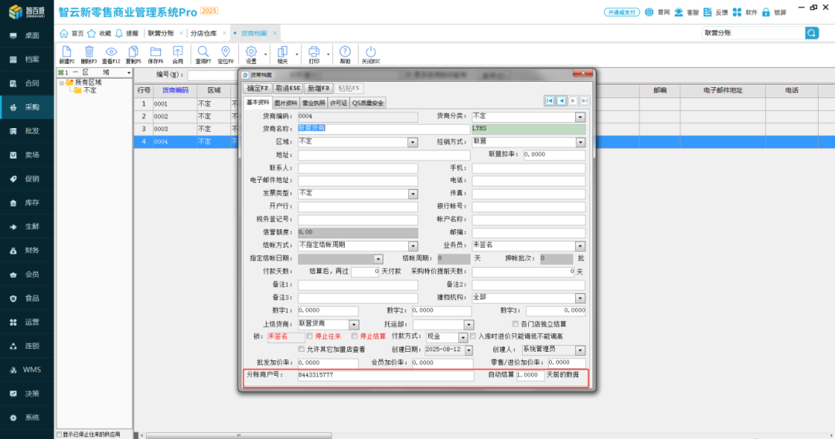Viewport: 835px width, 439px height.
Task: Go to previous record arrow in dialog
Action: [561, 100]
